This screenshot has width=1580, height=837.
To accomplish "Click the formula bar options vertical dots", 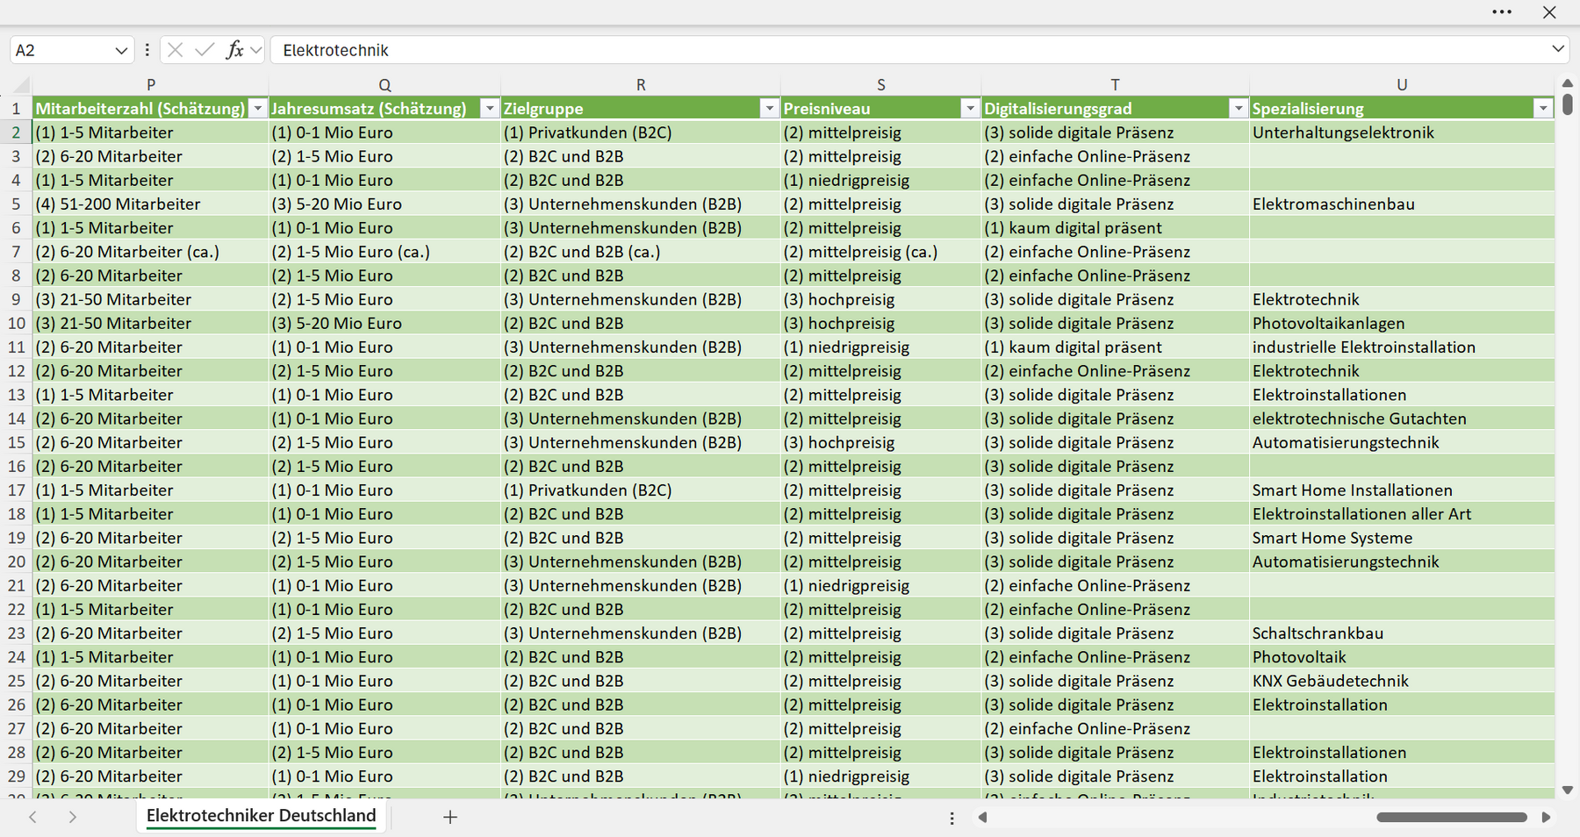I will point(147,50).
